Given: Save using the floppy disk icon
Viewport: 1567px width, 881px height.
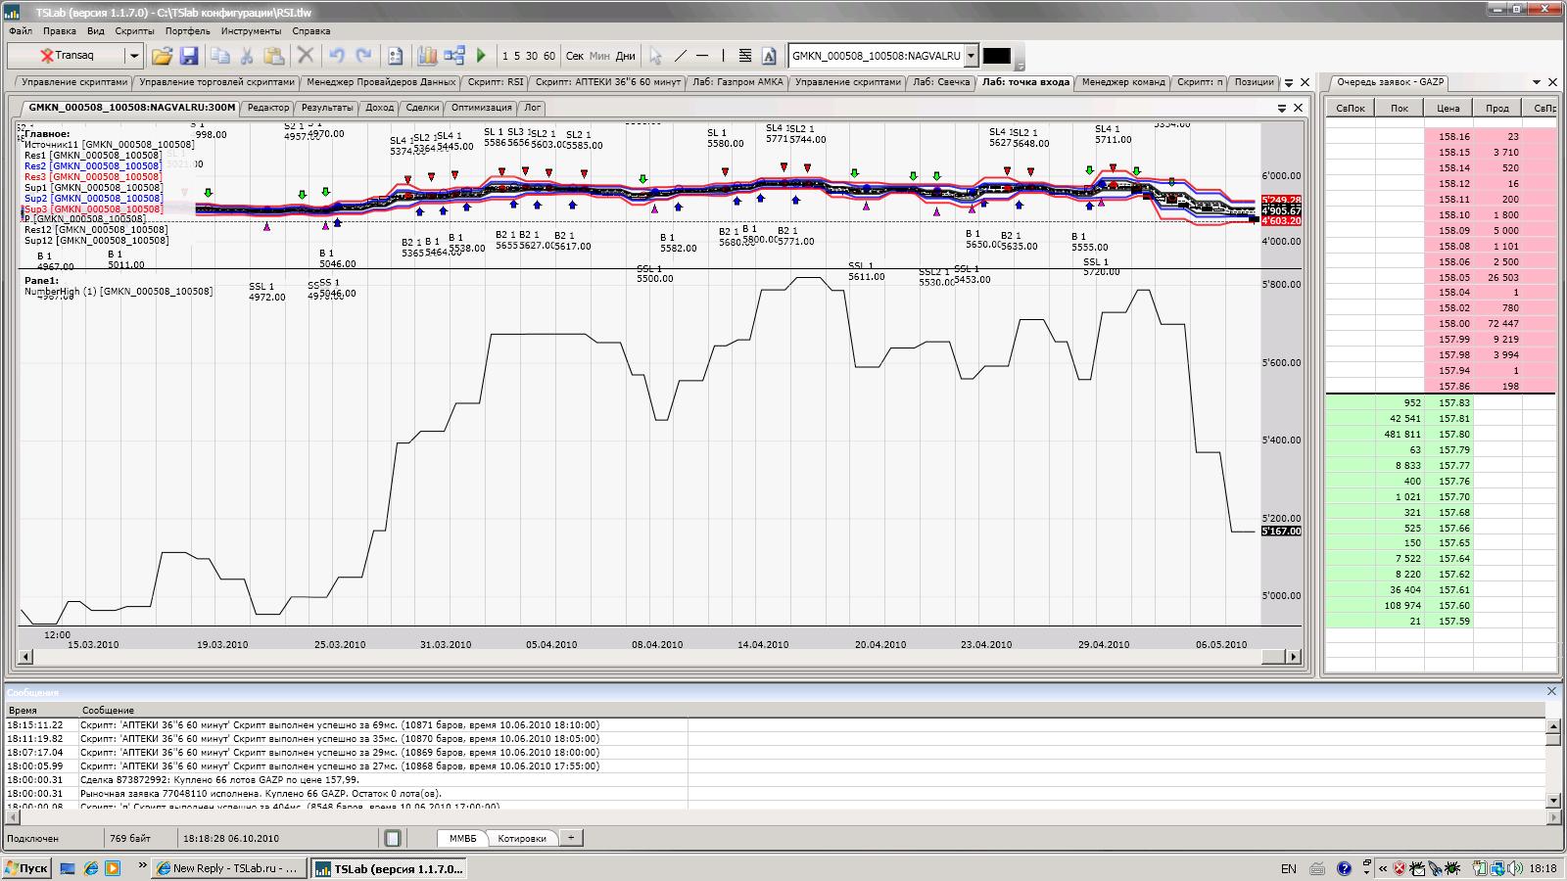Looking at the screenshot, I should 189,56.
